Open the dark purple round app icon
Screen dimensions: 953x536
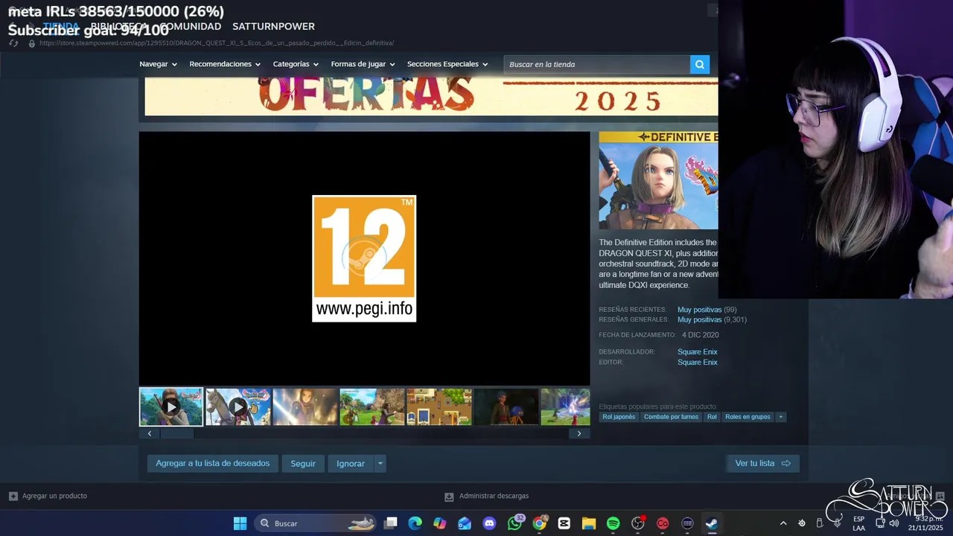[687, 523]
